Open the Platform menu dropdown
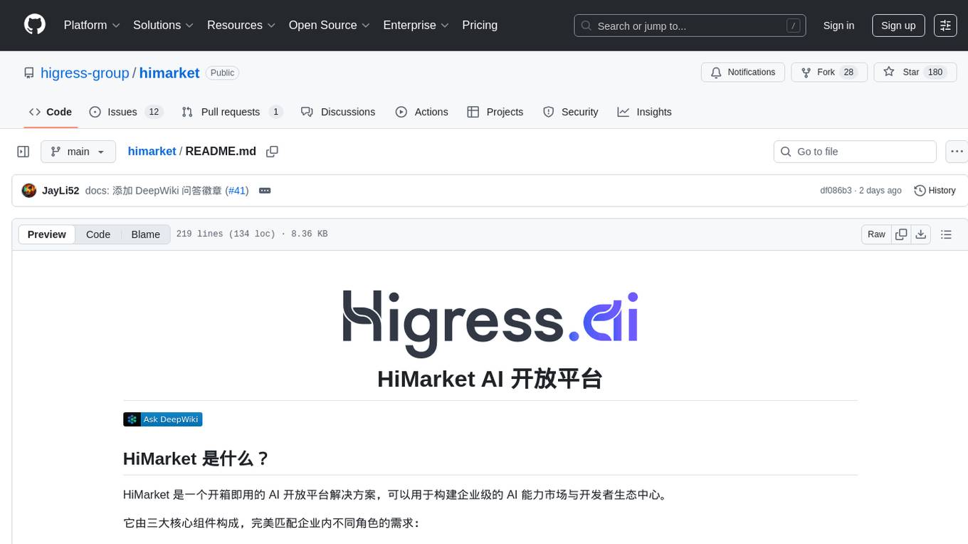The width and height of the screenshot is (968, 544). pos(92,25)
